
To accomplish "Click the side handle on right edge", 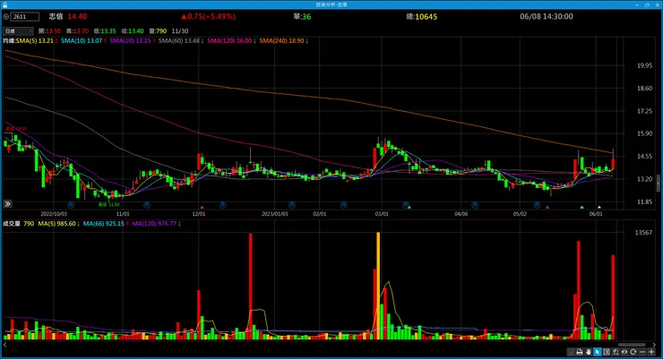I will coord(658,184).
